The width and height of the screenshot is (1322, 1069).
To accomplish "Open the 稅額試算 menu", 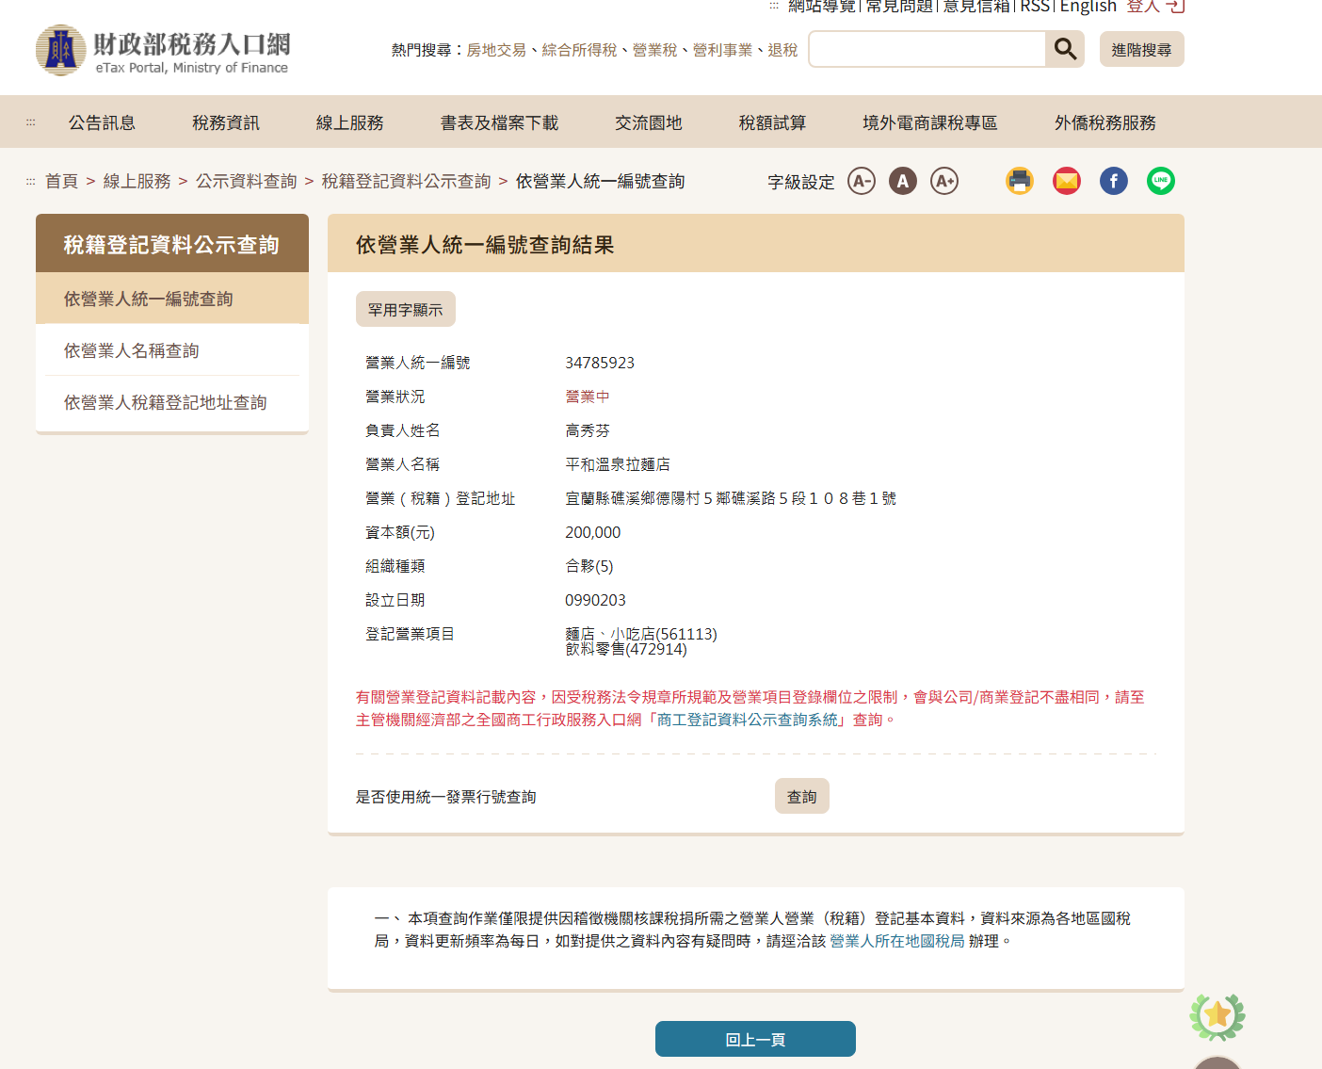I will pyautogui.click(x=773, y=122).
